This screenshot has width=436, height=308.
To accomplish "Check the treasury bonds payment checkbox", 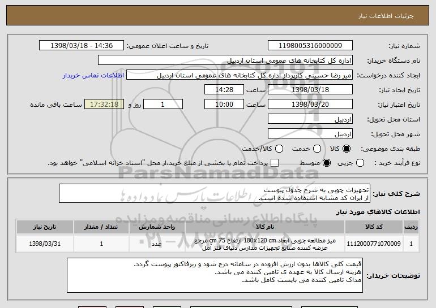I will tap(275, 163).
